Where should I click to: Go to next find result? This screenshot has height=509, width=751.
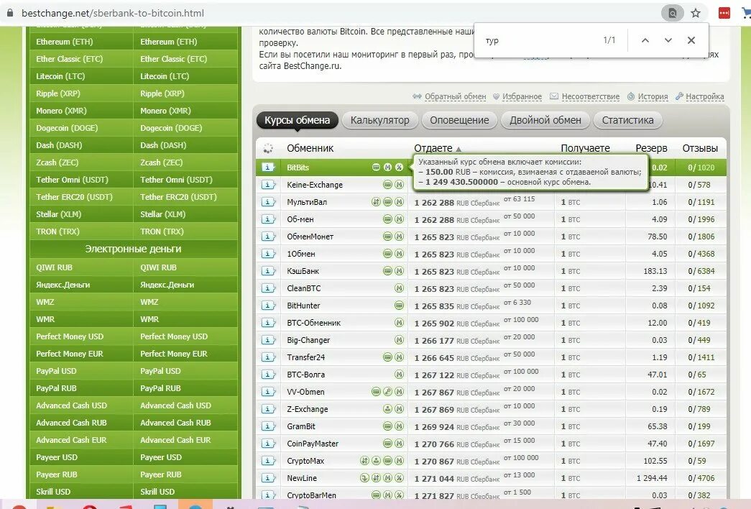pyautogui.click(x=668, y=40)
